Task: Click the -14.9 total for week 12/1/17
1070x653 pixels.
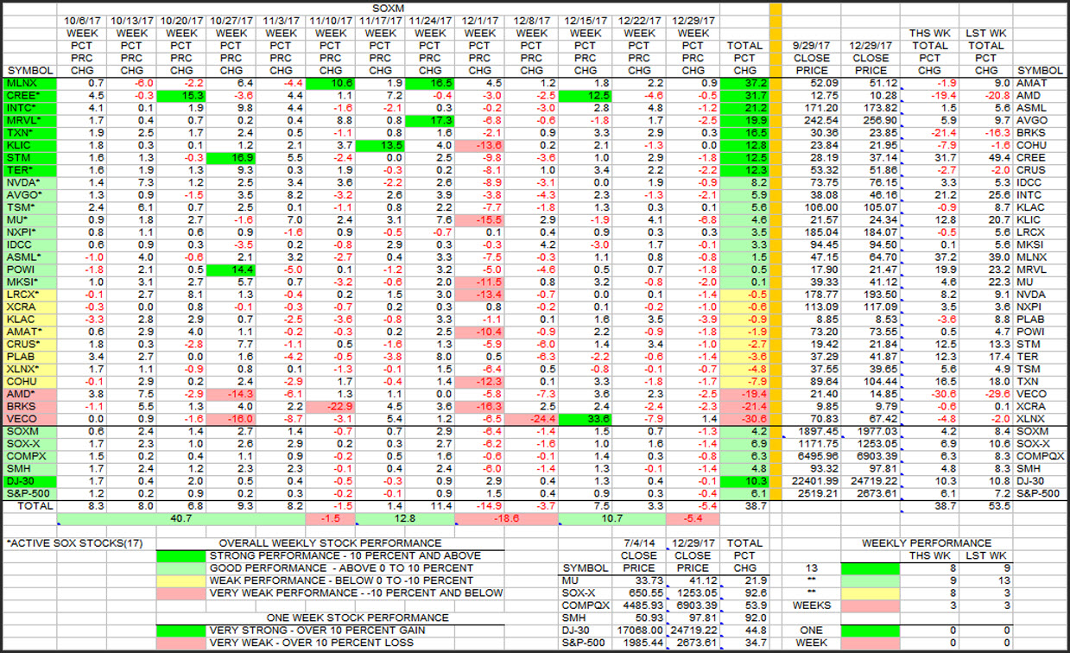Action: [x=481, y=505]
